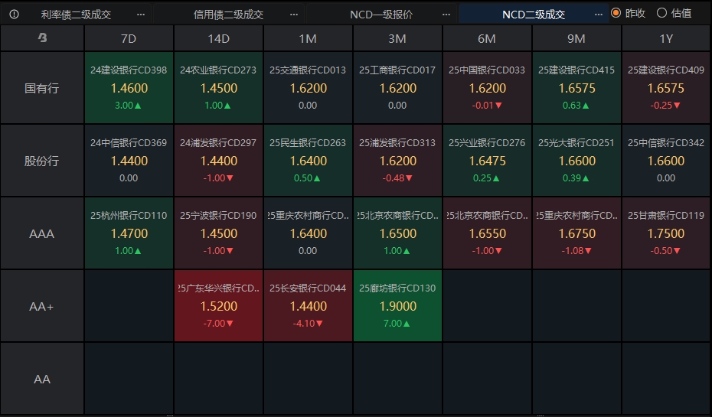
Task: Open the 24建设银行CD398 cell
Action: coord(129,87)
